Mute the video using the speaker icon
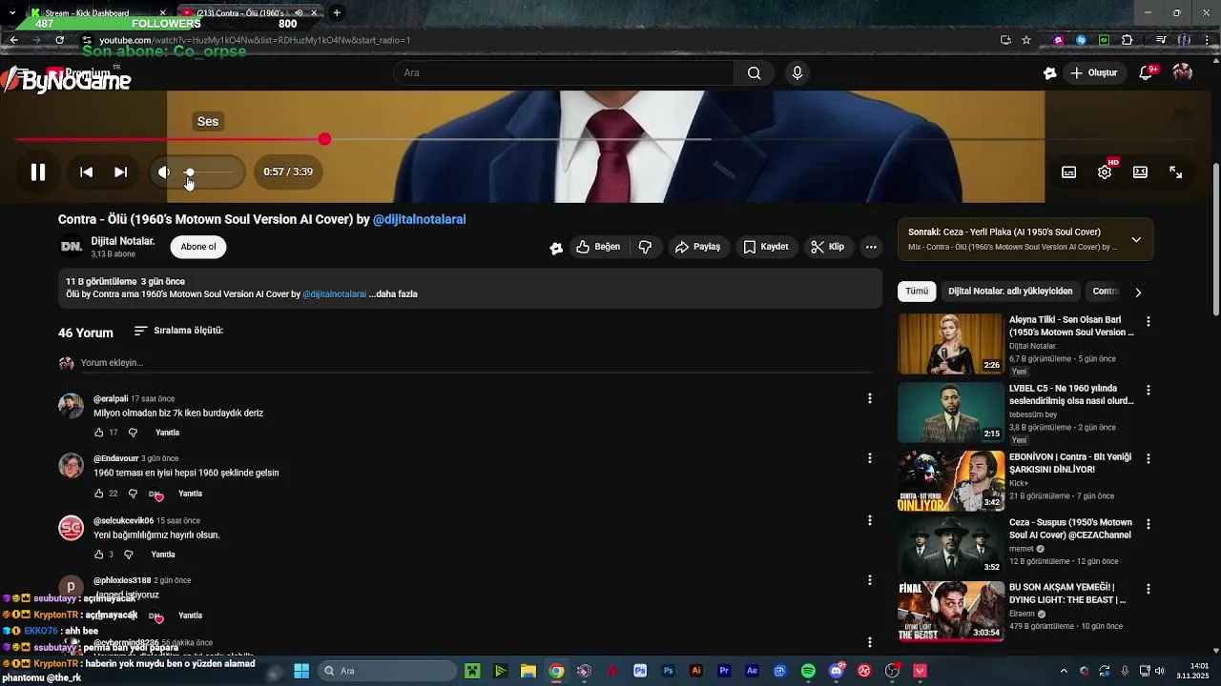Screen dimensions: 1221x686 tap(164, 172)
